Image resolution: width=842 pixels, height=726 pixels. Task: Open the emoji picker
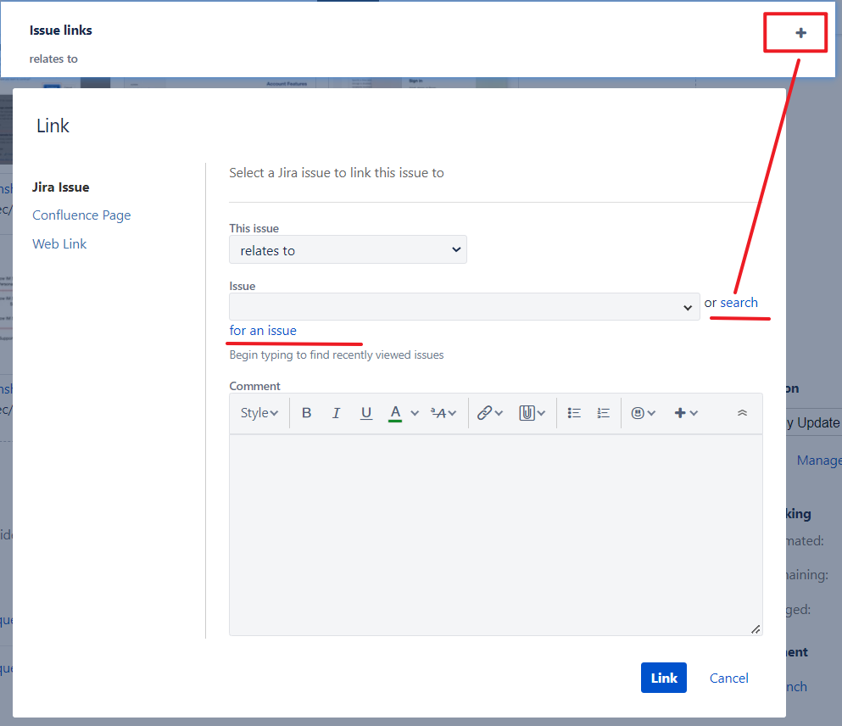tap(643, 413)
